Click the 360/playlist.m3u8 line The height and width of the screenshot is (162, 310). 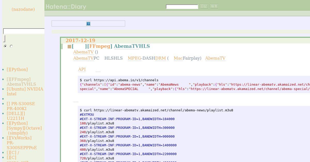[97, 141]
